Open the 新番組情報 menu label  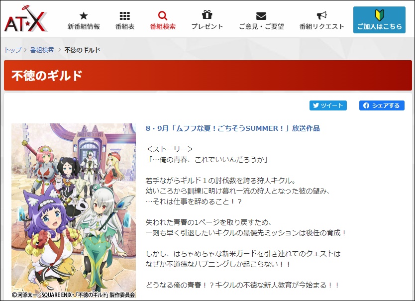point(84,26)
